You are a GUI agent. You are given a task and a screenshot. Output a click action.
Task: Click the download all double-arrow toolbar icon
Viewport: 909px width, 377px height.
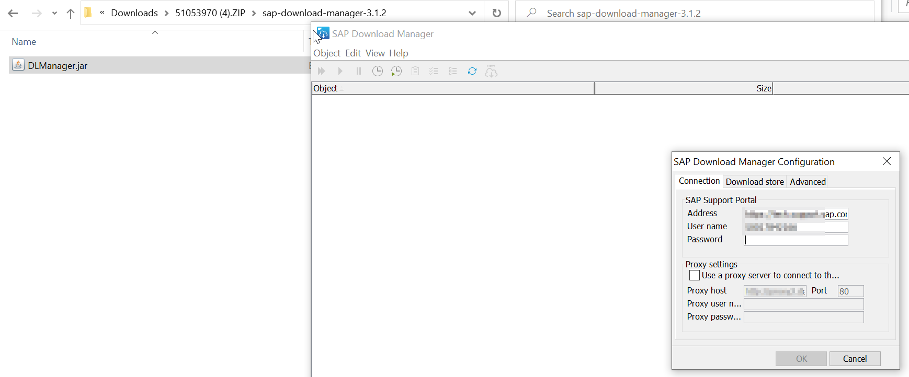click(322, 71)
